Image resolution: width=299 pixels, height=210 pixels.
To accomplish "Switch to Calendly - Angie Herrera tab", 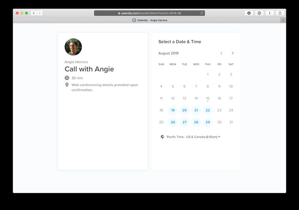I will 149,20.
